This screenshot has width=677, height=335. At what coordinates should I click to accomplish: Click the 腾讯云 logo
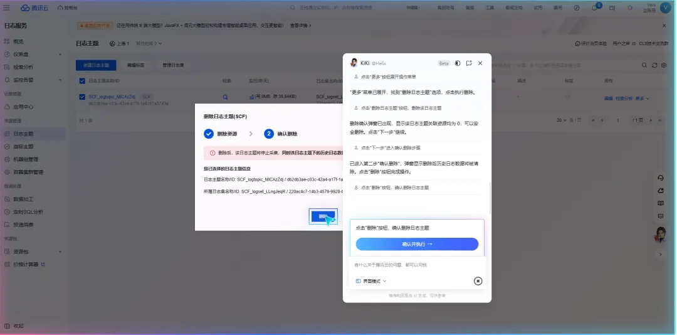pos(35,8)
